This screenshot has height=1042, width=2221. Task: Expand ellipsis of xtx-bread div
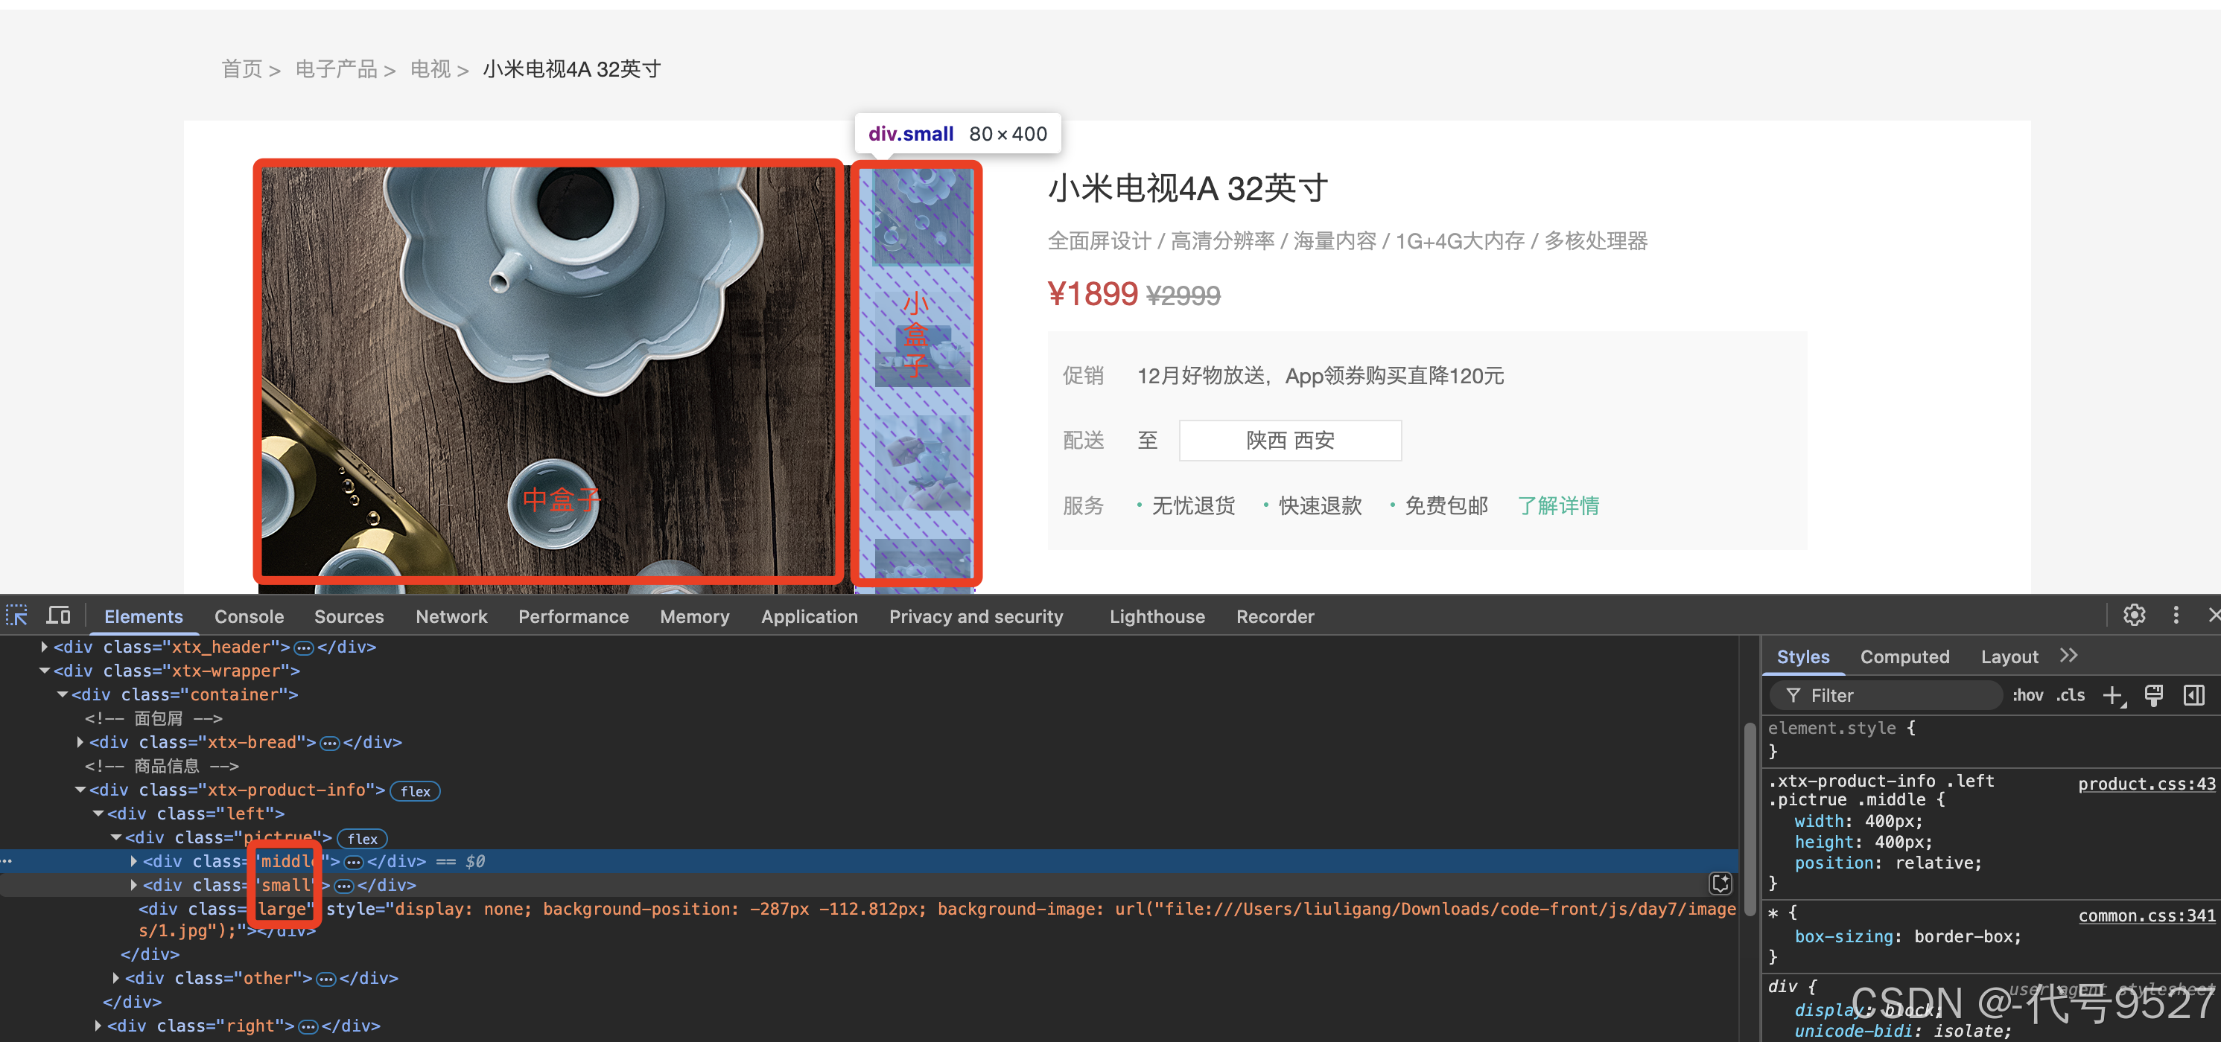[x=329, y=743]
